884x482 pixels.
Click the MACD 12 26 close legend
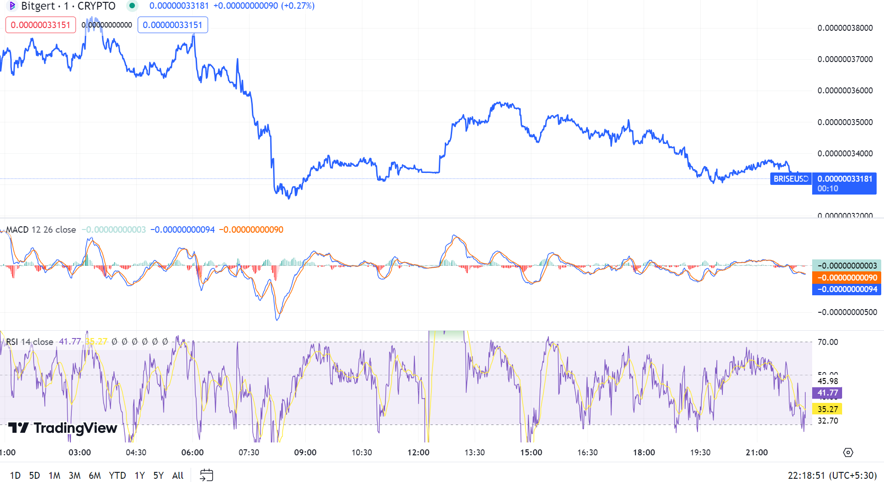[x=41, y=230]
